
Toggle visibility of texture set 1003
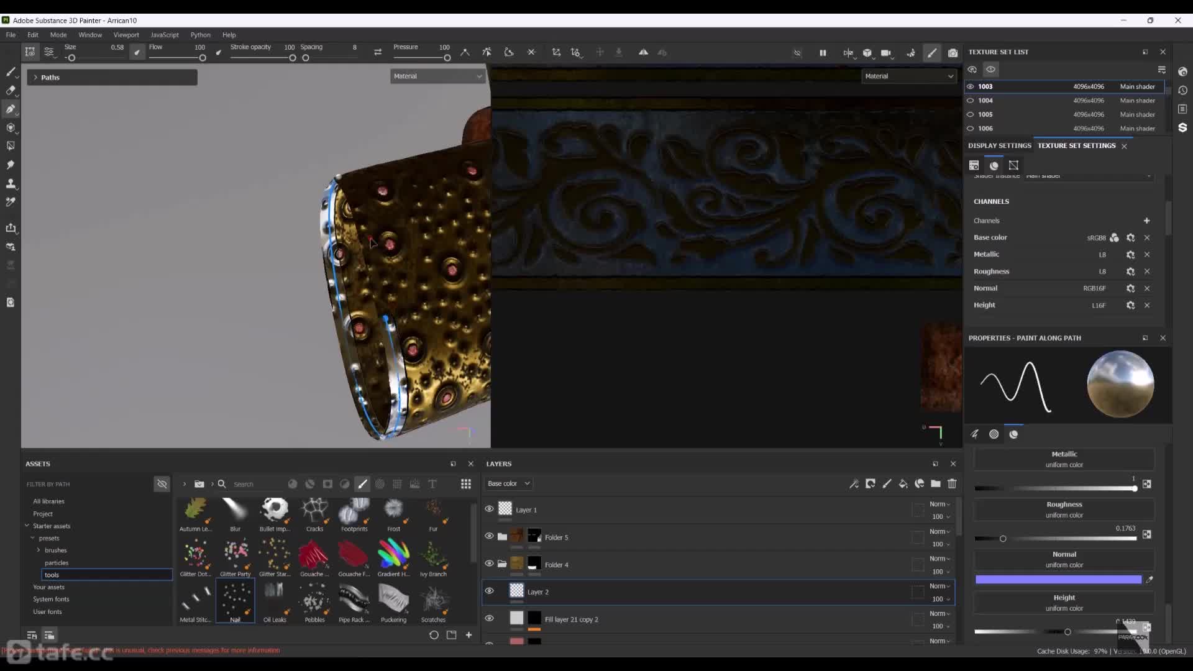971,86
